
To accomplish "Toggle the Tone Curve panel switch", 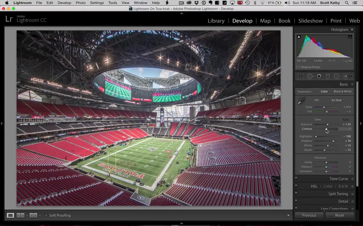I will tap(296, 179).
